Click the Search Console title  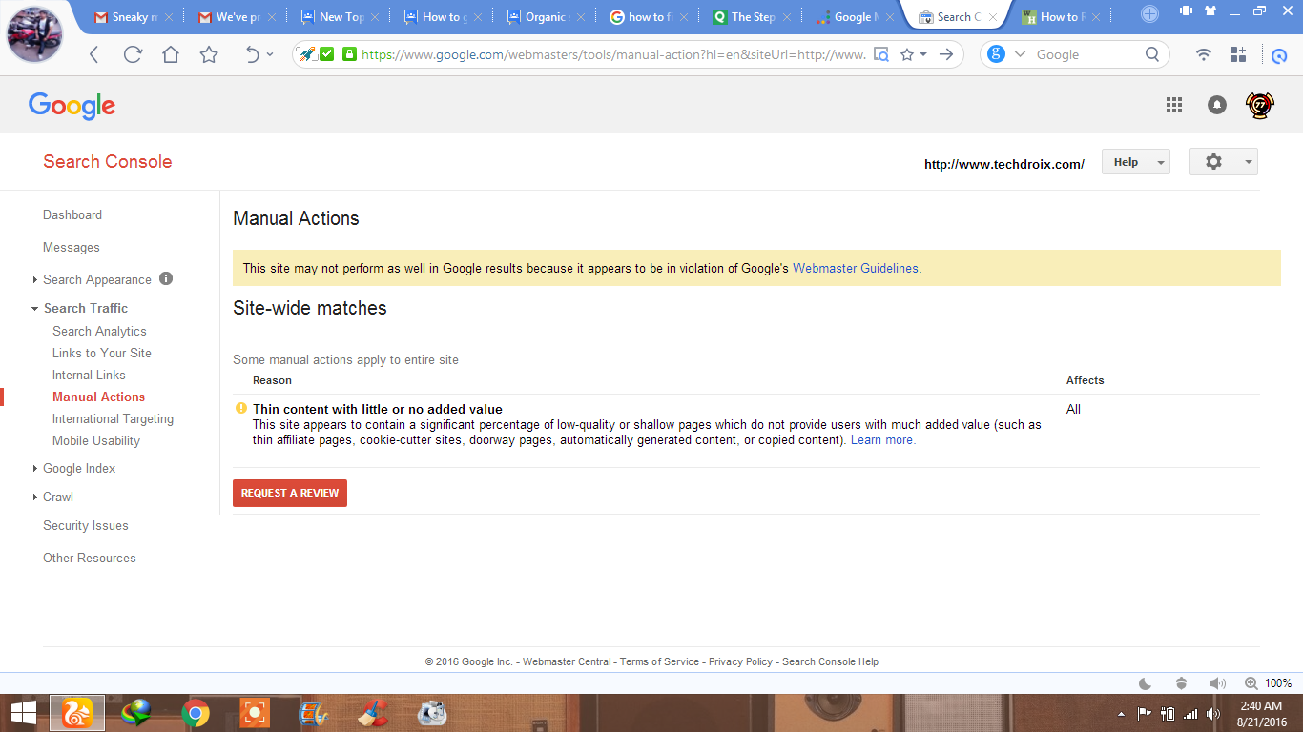coord(108,161)
